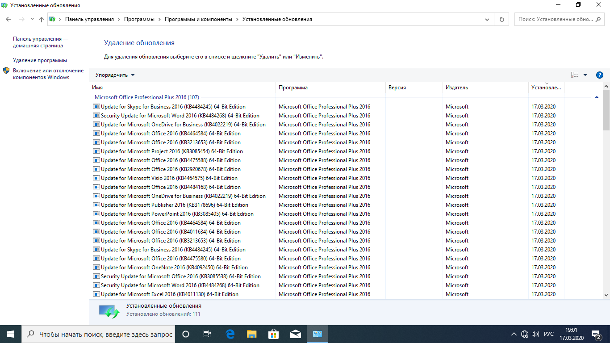Click the icon of the KB3085538 security update

[x=96, y=276]
